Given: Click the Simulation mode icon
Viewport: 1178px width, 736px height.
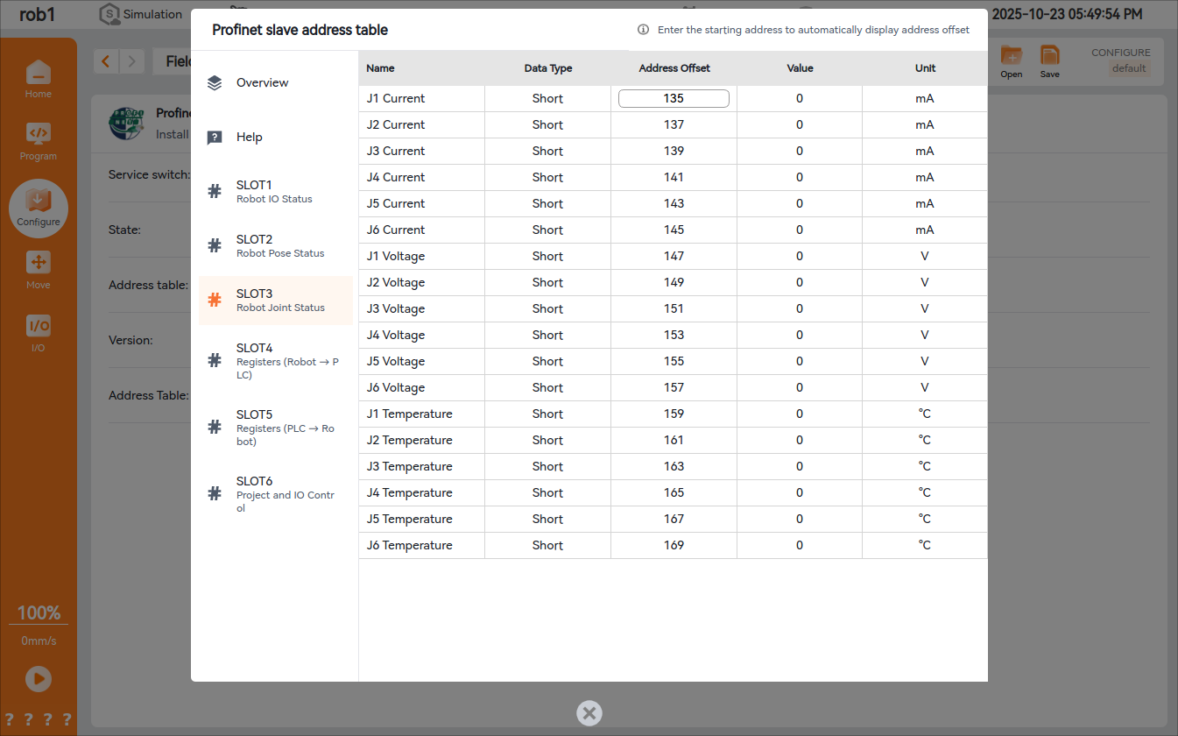Looking at the screenshot, I should pyautogui.click(x=109, y=14).
